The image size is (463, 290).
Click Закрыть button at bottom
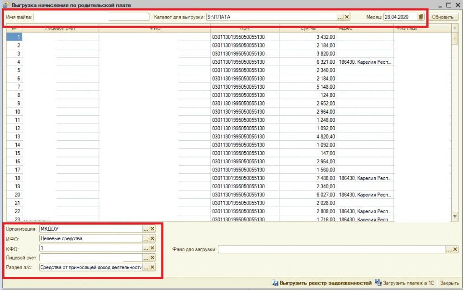(x=449, y=283)
